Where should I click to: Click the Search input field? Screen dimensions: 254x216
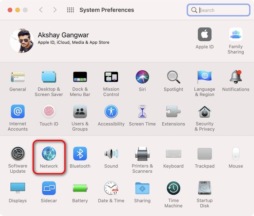click(x=222, y=10)
